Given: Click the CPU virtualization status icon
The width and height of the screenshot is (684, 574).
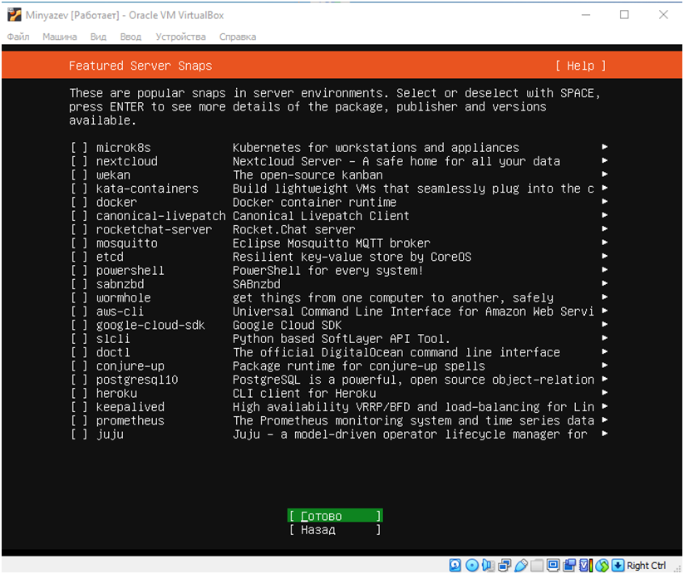Looking at the screenshot, I should pyautogui.click(x=586, y=566).
